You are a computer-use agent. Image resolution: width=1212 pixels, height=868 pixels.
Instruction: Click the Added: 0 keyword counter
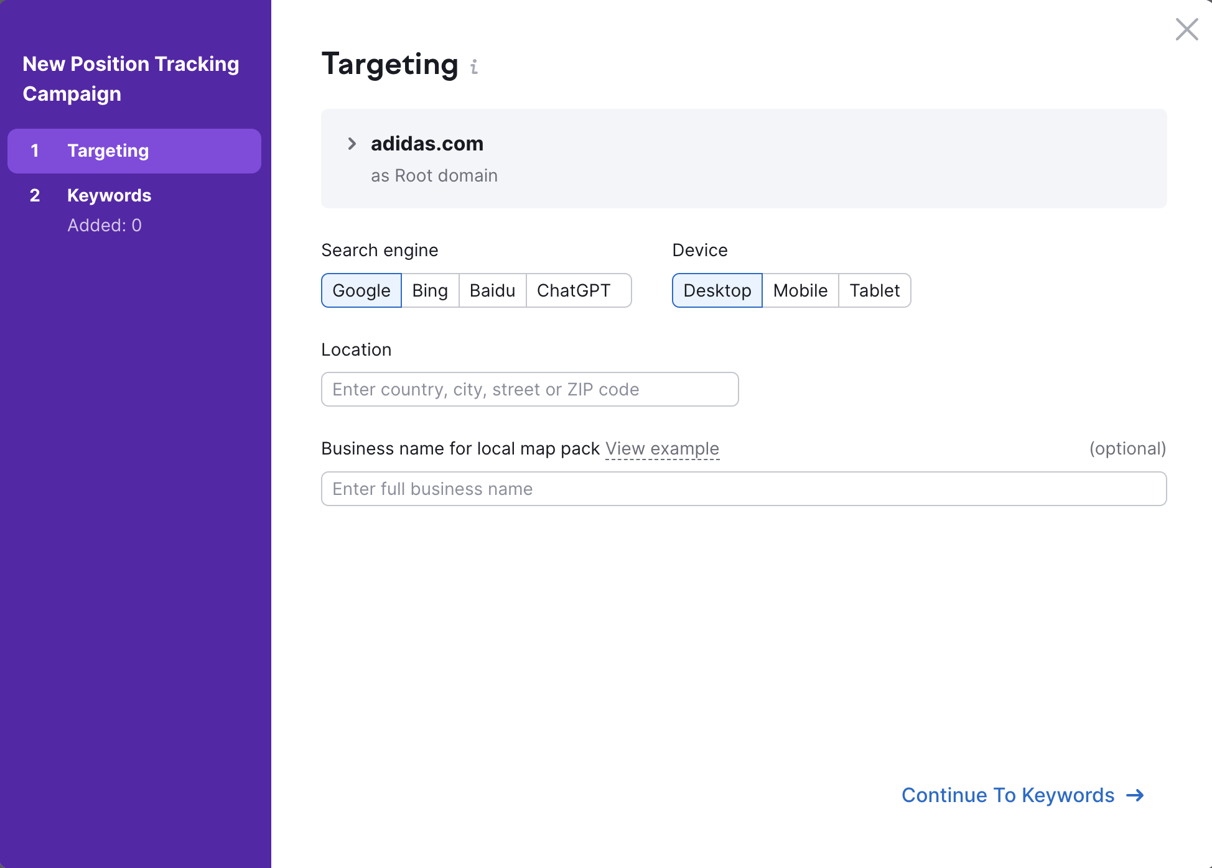click(x=105, y=225)
